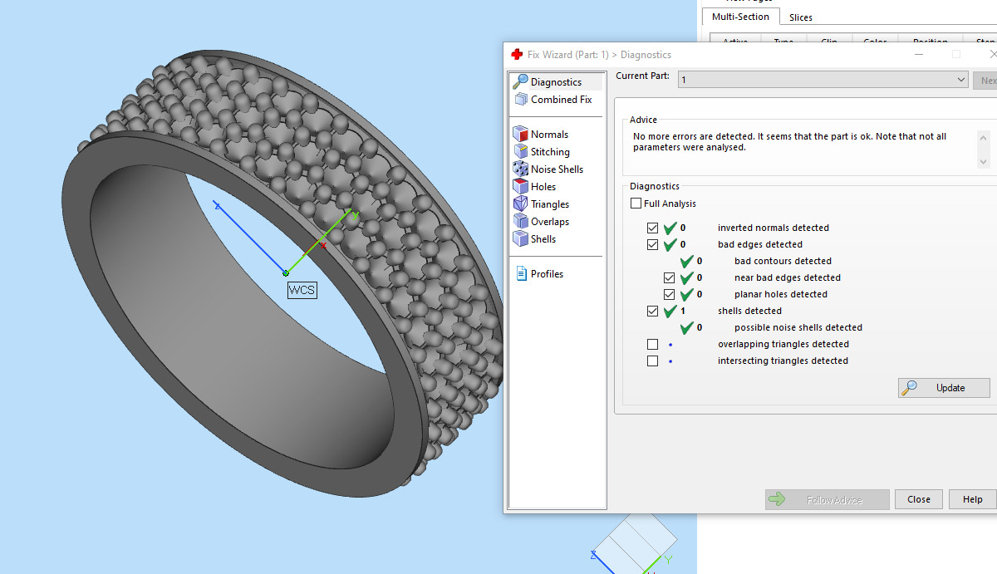Viewport: 997px width, 574px height.
Task: Click the Follow Advice button
Action: [828, 500]
